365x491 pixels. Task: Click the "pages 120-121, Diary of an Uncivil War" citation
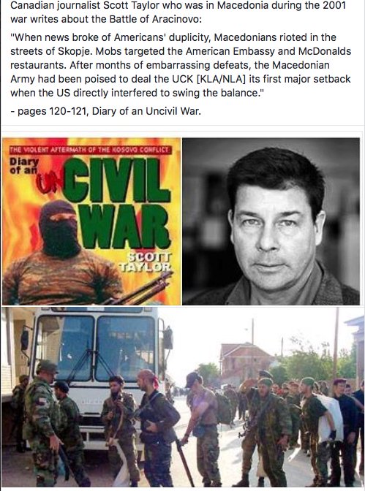105,111
